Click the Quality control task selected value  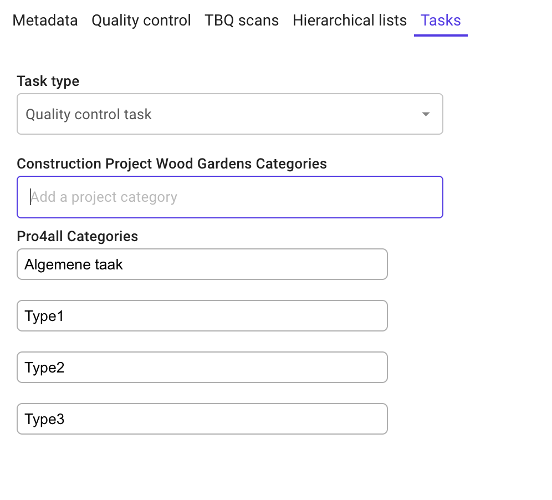tap(89, 114)
